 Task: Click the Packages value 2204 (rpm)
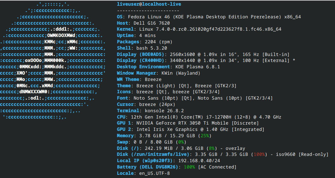point(158,42)
